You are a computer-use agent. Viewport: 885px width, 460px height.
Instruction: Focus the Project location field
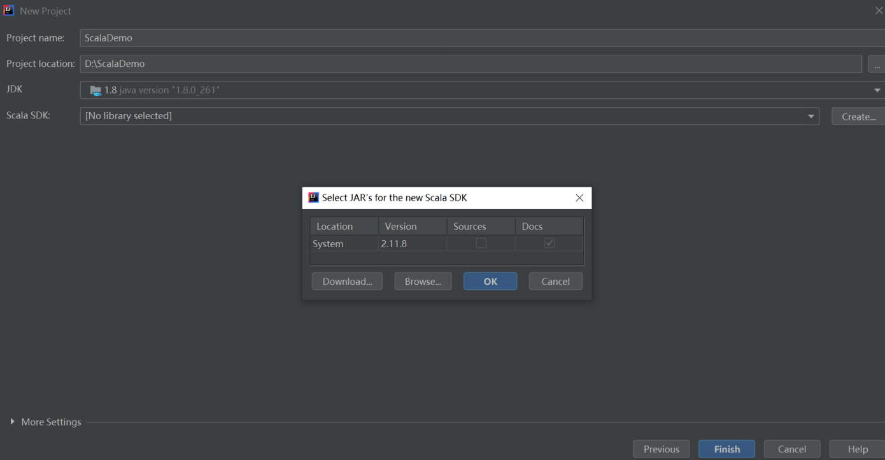tap(471, 64)
